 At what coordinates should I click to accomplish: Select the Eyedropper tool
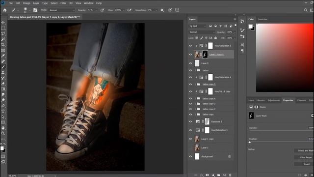click(x=3, y=56)
